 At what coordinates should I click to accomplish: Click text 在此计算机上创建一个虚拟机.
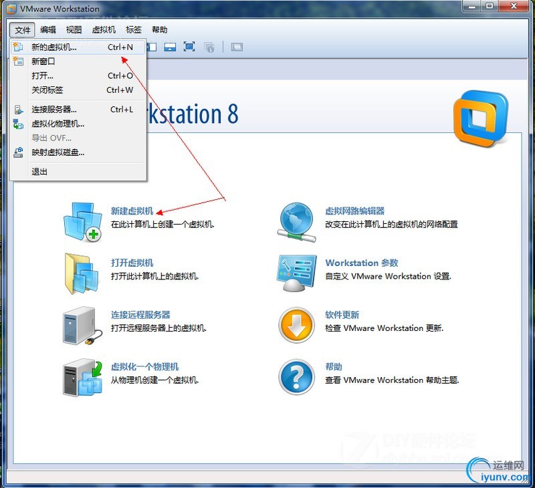163,225
